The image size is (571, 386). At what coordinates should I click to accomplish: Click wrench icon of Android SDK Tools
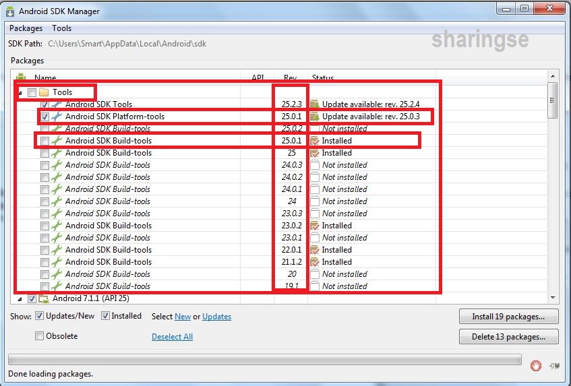coord(56,105)
